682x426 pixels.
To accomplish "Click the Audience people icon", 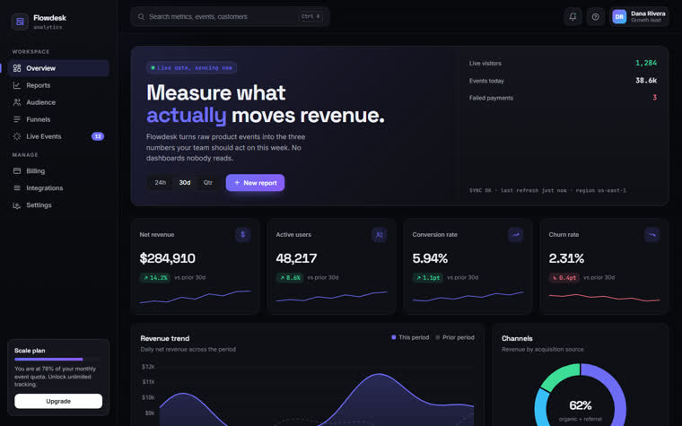I will point(17,102).
